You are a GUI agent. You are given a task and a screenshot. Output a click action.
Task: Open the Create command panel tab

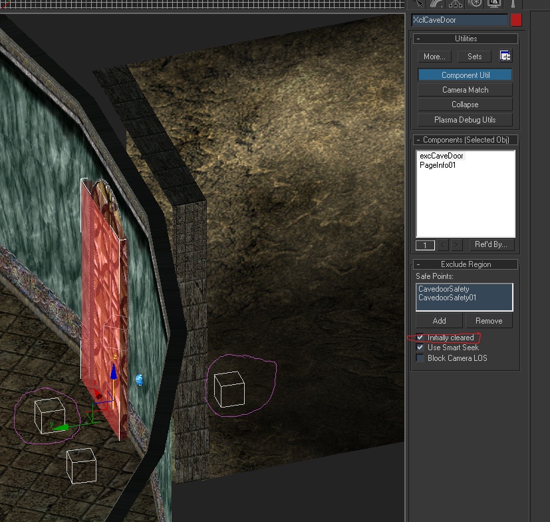[x=419, y=3]
